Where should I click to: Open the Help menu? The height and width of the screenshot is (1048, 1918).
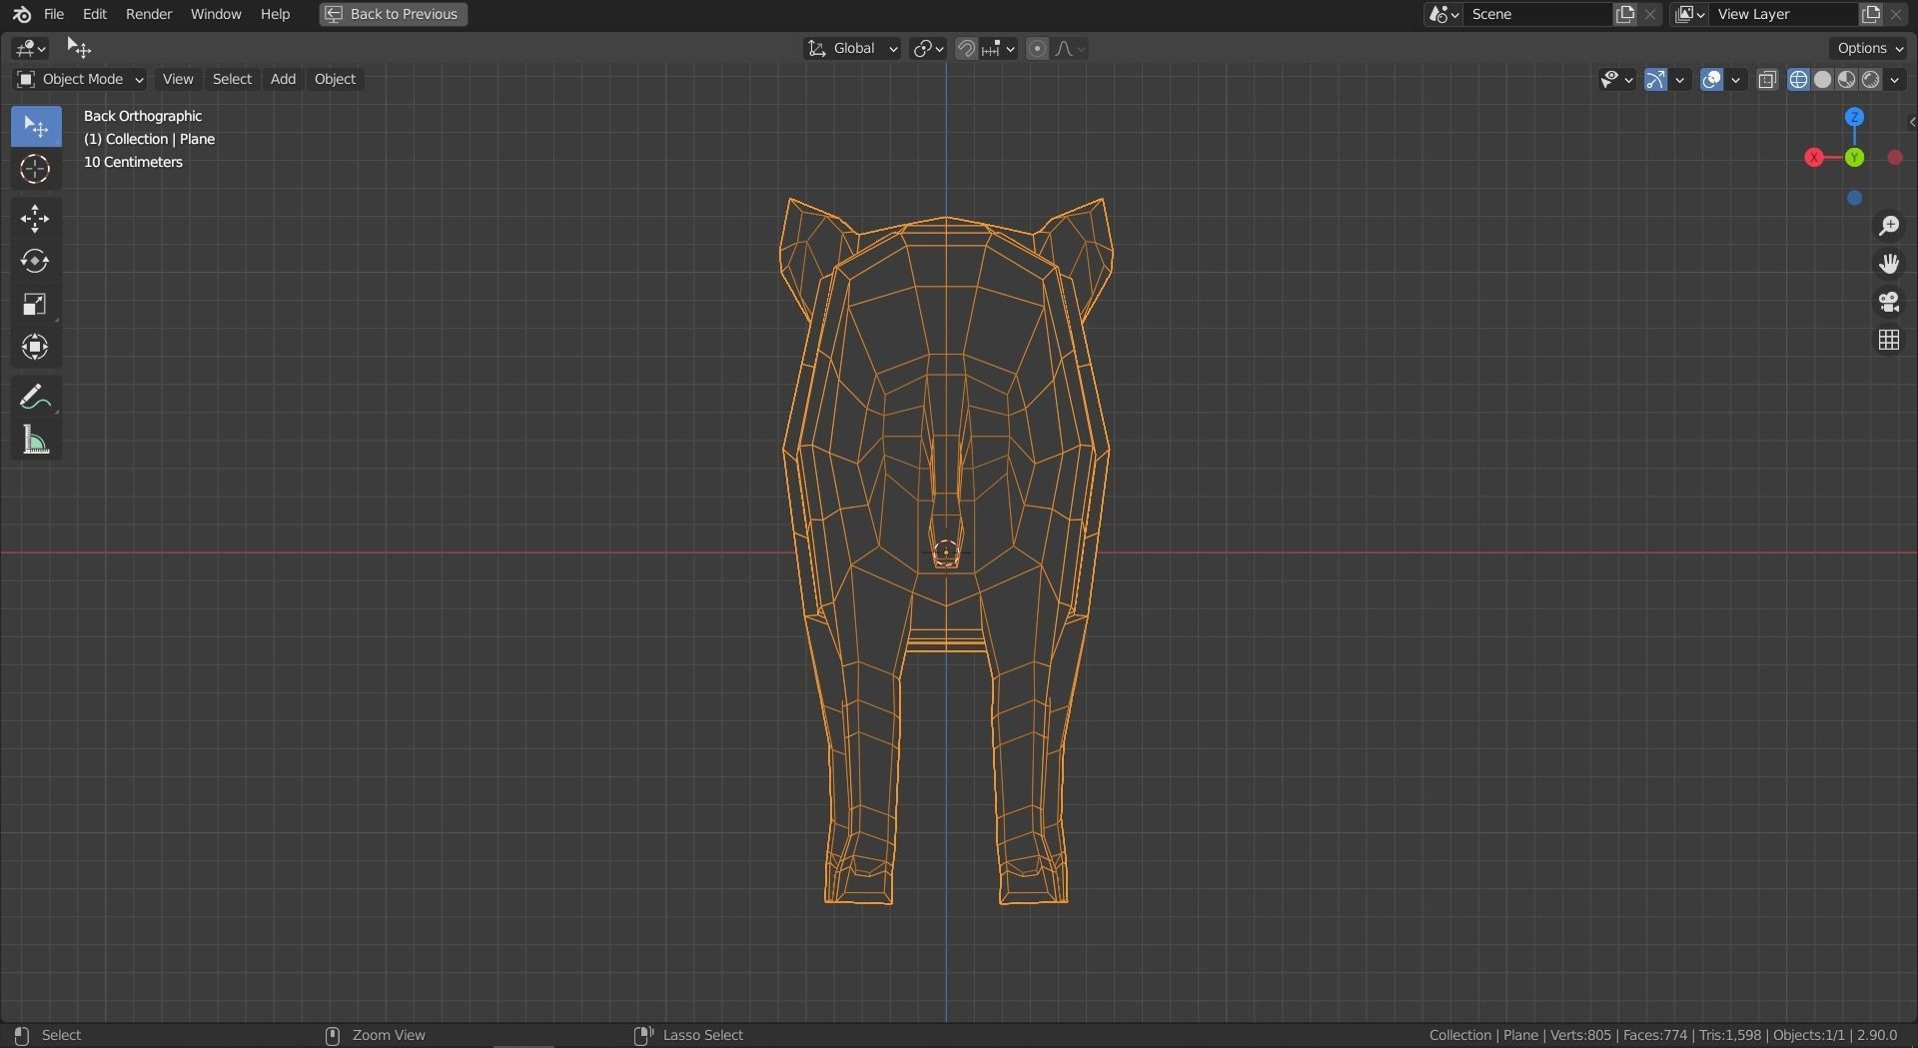point(275,14)
